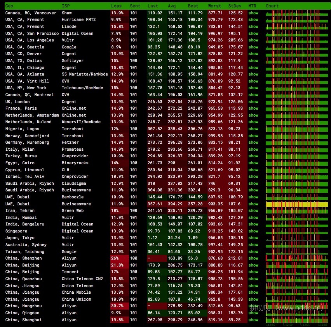The image size is (331, 327).
Task: Open the show link for India, Mumbai
Action: [x=253, y=217]
